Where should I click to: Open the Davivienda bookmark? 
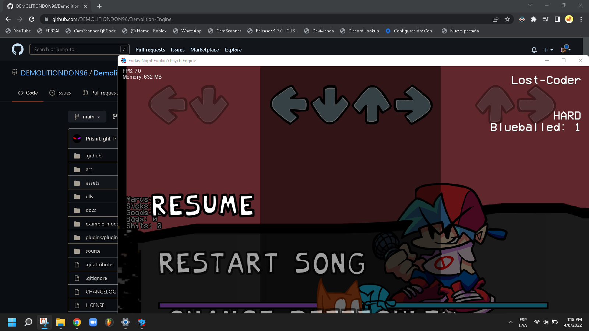click(x=319, y=31)
